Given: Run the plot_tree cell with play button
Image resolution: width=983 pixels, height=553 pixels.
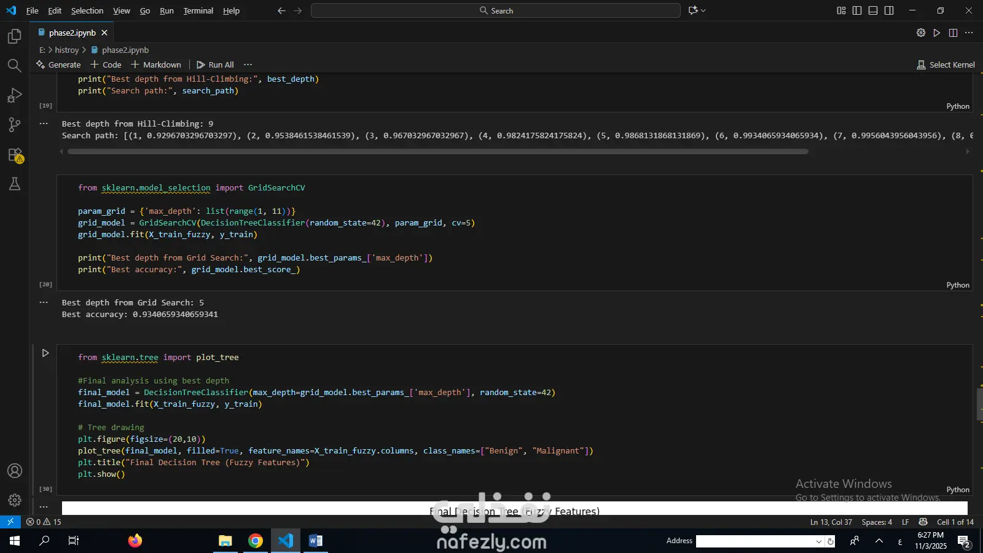Looking at the screenshot, I should pyautogui.click(x=45, y=353).
